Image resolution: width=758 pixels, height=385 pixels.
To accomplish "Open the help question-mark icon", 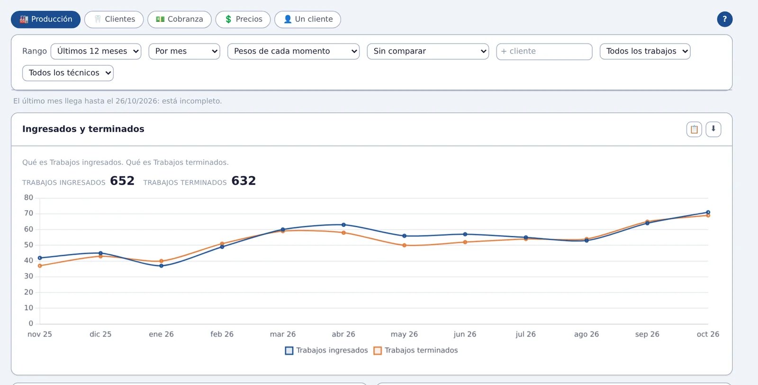I will coord(724,19).
